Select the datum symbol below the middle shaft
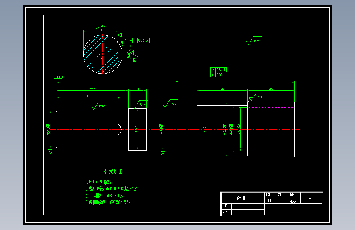The height and width of the screenshot is (230, 355). pyautogui.click(x=163, y=154)
